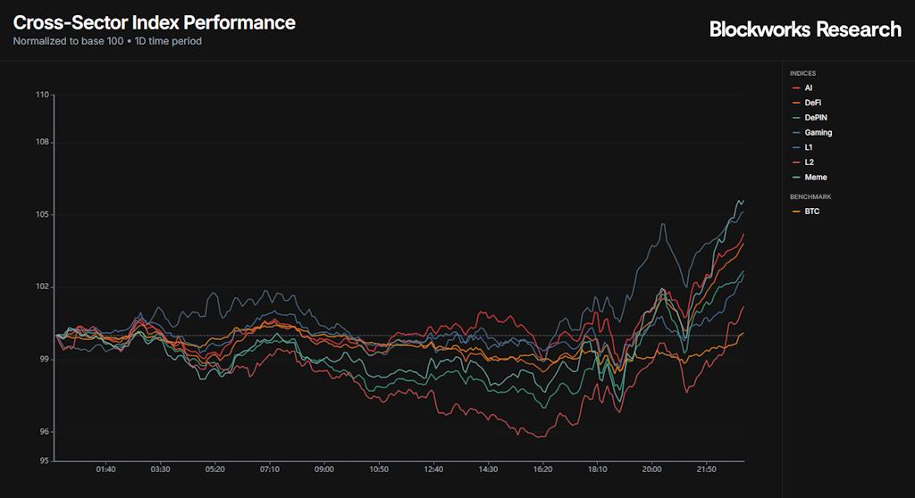
Task: Toggle the DePIN legend entry
Action: [x=814, y=118]
